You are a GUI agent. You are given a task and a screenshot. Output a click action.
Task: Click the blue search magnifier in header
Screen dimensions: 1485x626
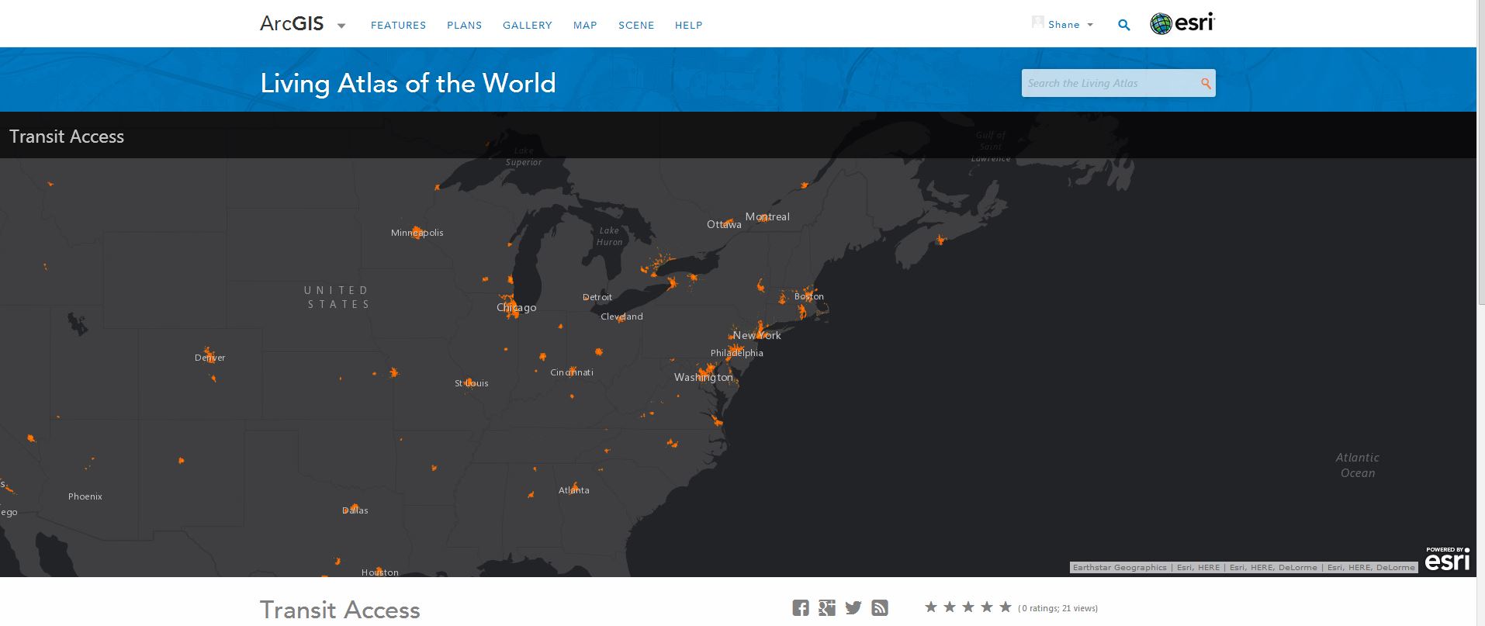tap(1123, 25)
